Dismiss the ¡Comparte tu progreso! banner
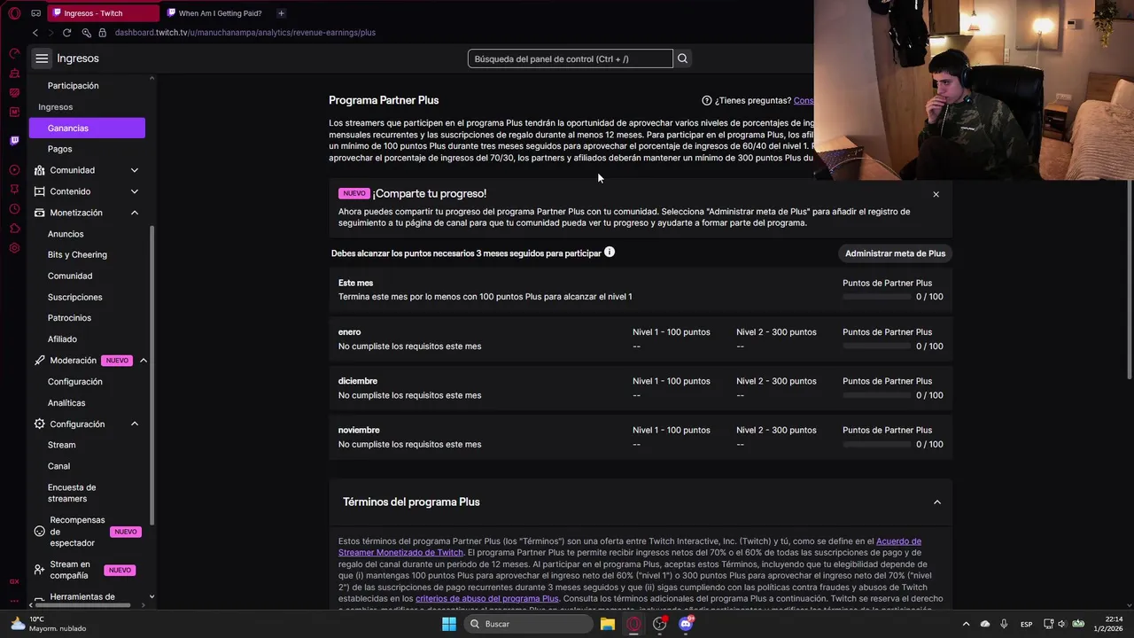This screenshot has height=638, width=1134. (936, 194)
